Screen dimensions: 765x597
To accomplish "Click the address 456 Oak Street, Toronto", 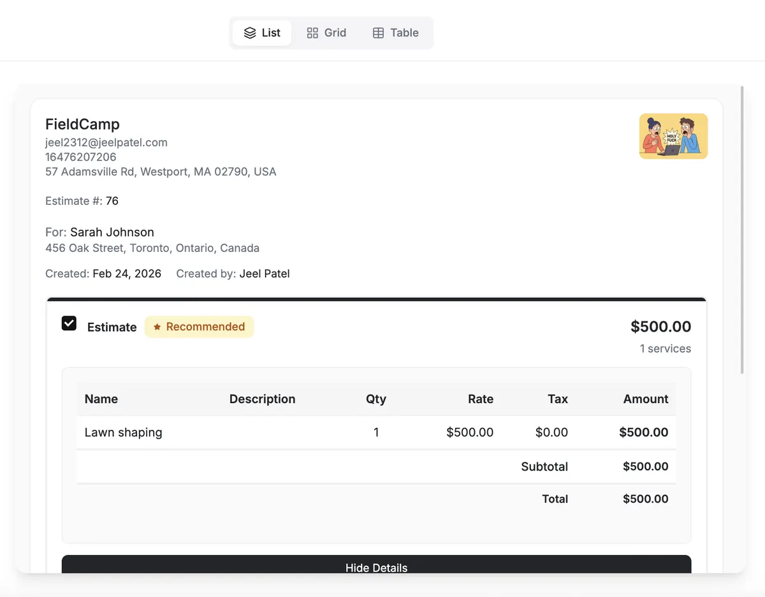I will 152,248.
